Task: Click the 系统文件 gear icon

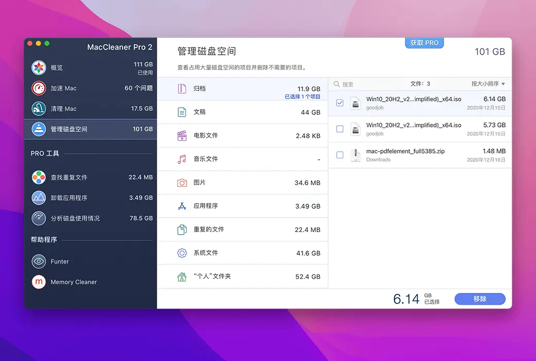Action: click(182, 253)
